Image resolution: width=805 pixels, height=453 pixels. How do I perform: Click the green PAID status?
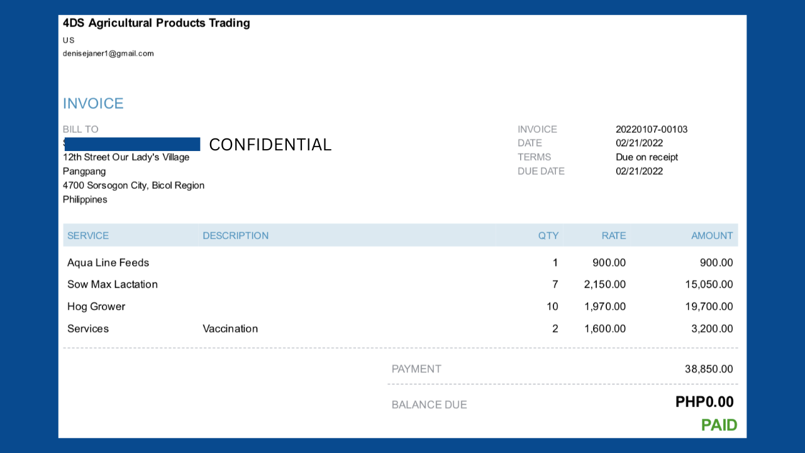click(x=719, y=425)
